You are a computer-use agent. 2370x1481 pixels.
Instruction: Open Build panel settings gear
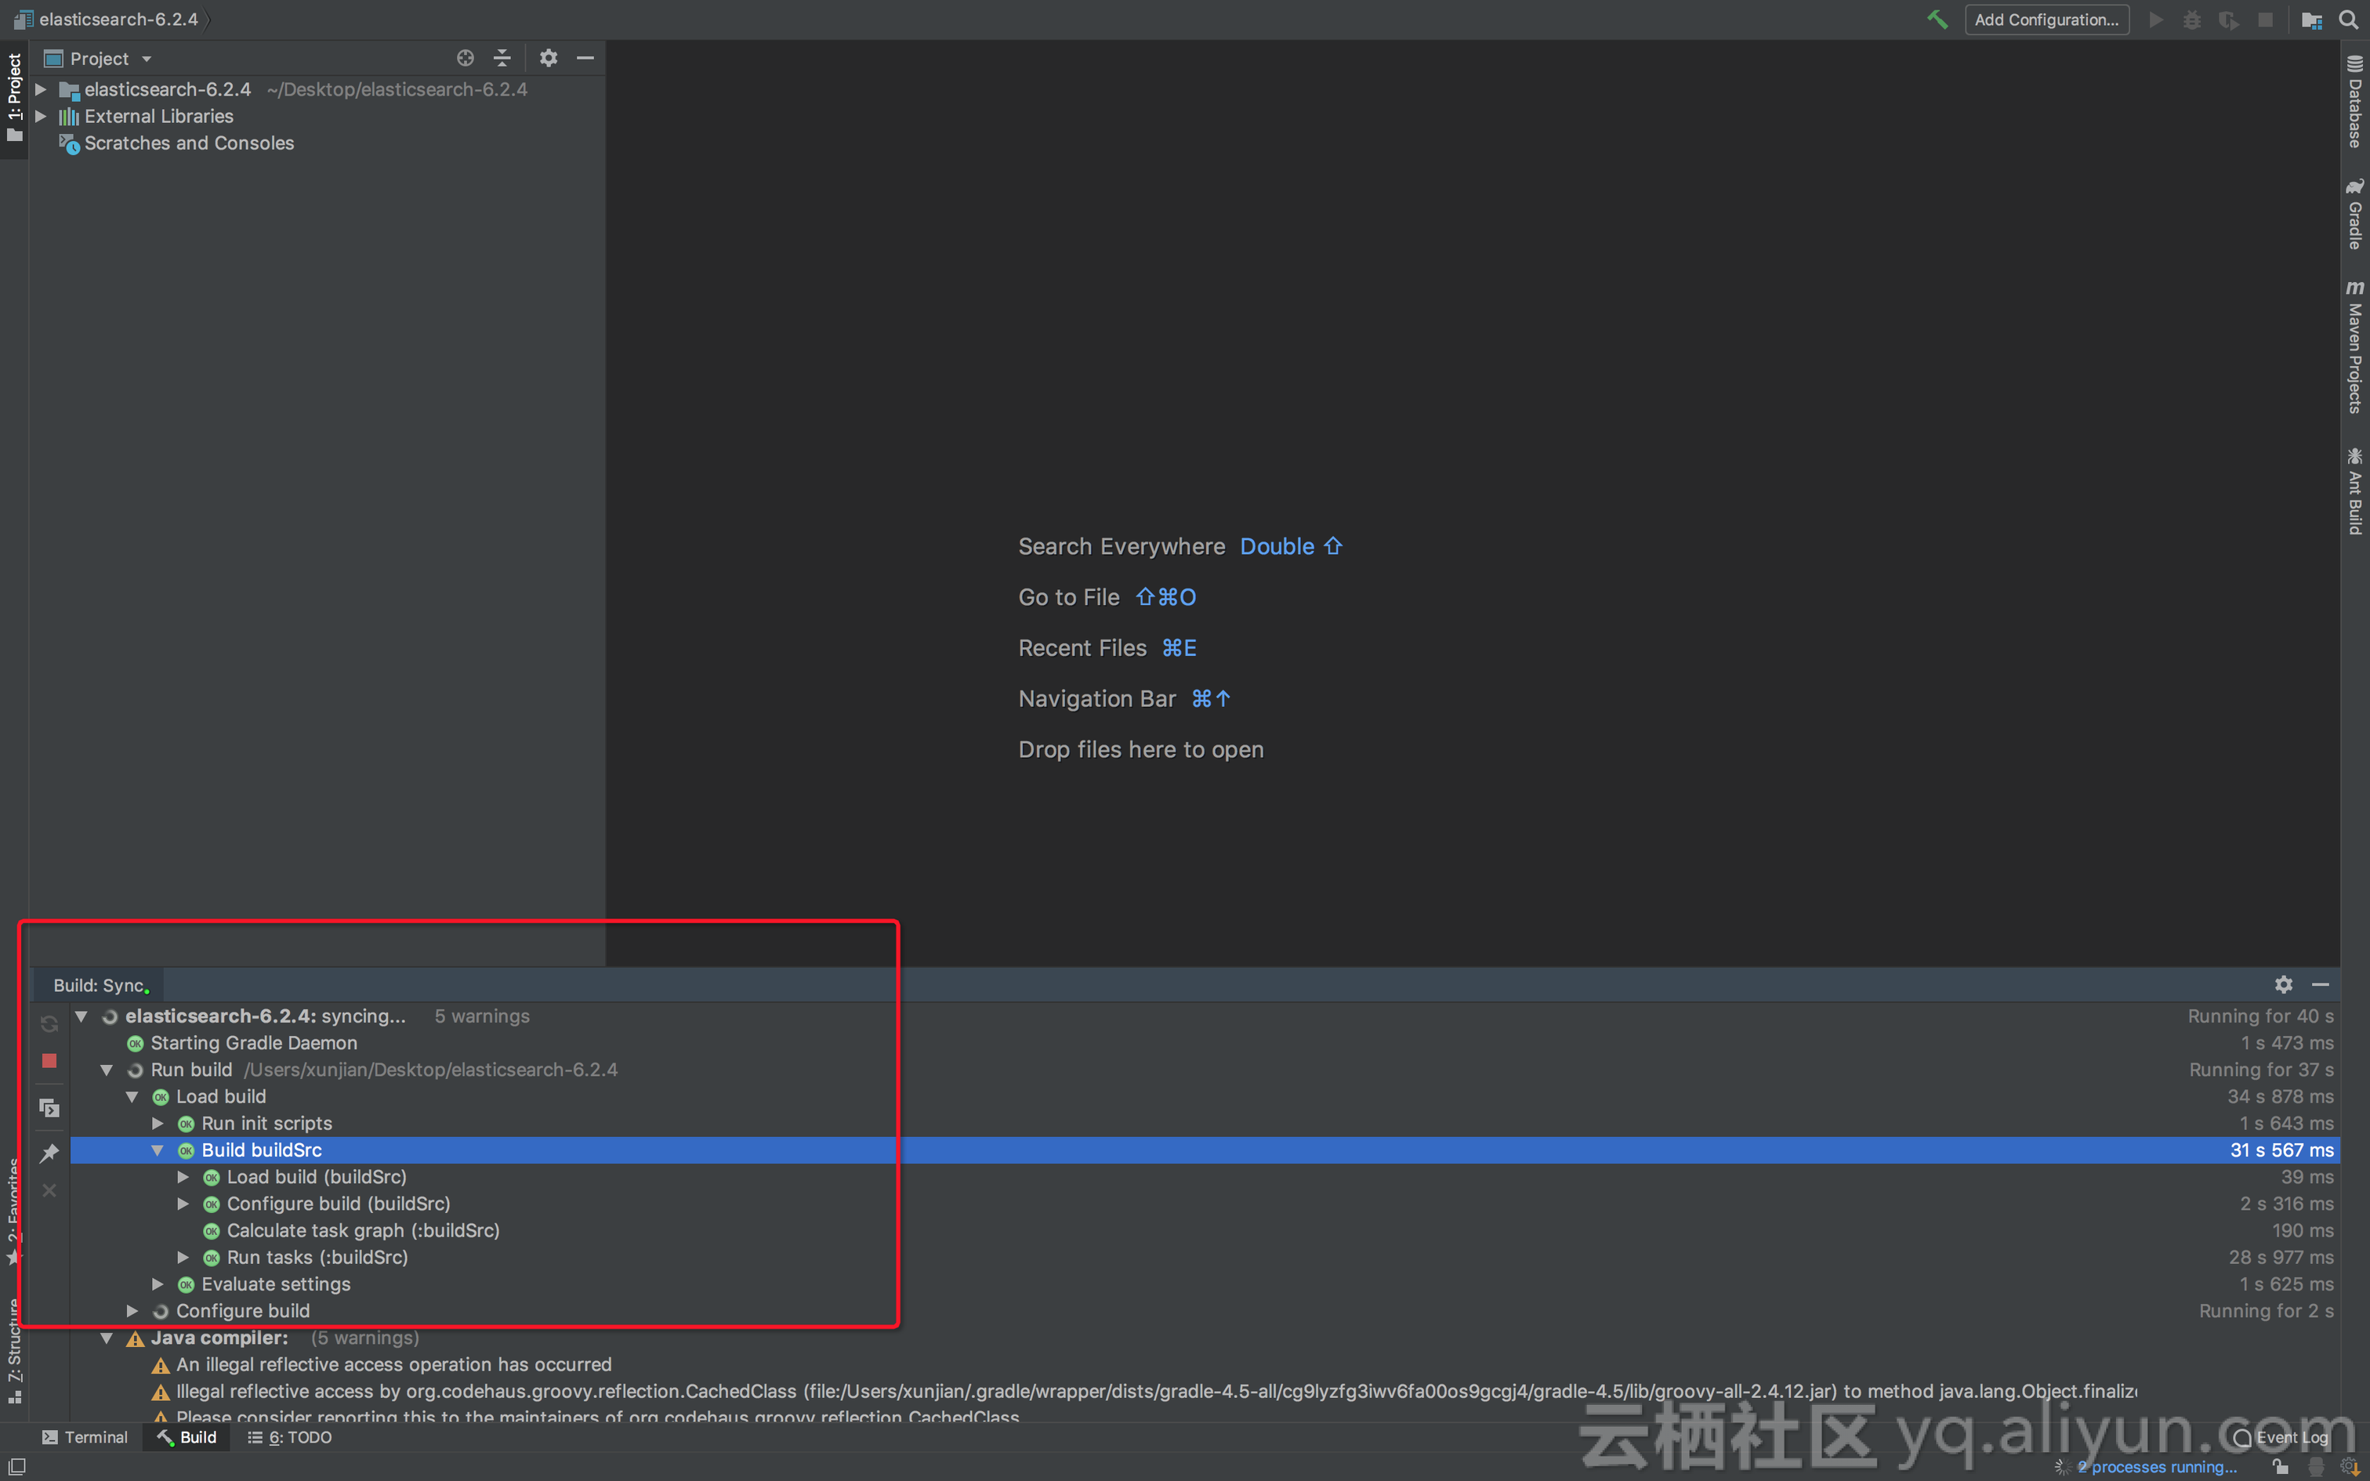[2283, 984]
